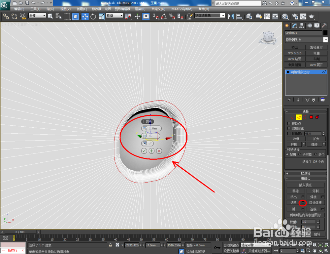Open the 视图 reference coordinate dropdown

(115, 16)
